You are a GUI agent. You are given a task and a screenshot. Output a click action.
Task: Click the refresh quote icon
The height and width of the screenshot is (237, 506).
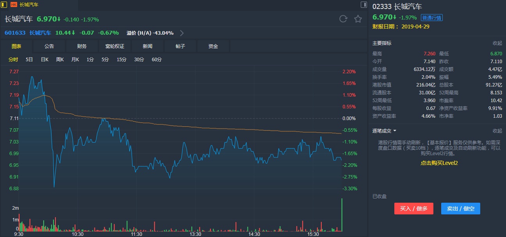(x=343, y=19)
